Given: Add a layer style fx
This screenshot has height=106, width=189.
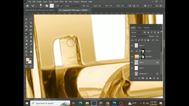Looking at the screenshot, I should 139,78.
